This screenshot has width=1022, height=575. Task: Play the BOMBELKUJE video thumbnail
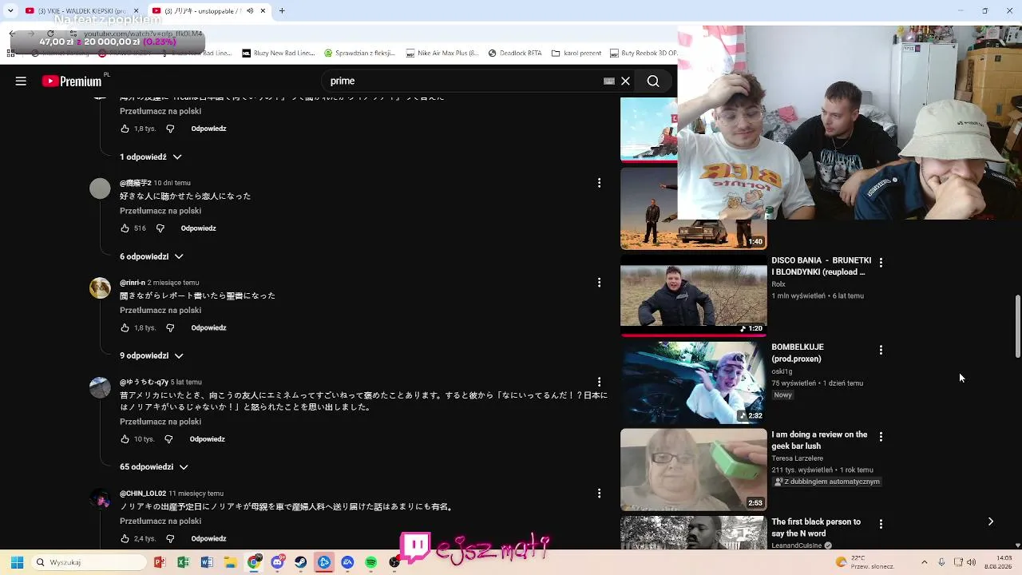click(693, 383)
